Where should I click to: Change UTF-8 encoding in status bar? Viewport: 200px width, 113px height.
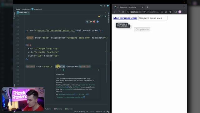(92, 112)
